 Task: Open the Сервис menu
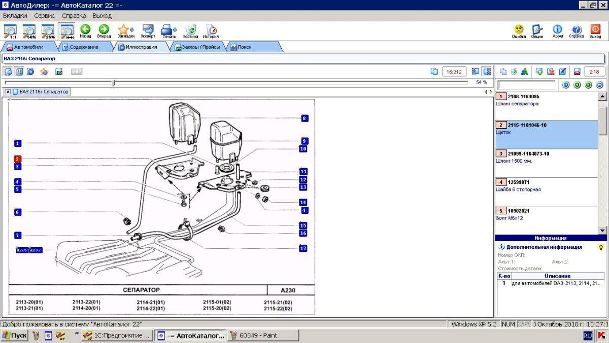pos(45,16)
